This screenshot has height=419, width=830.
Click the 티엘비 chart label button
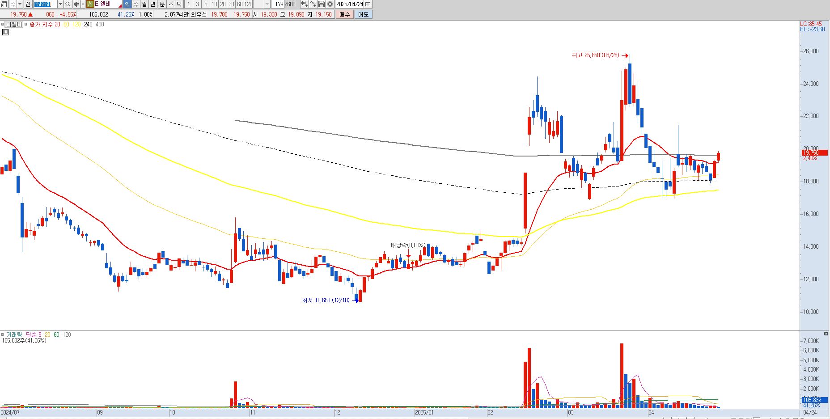tap(14, 24)
